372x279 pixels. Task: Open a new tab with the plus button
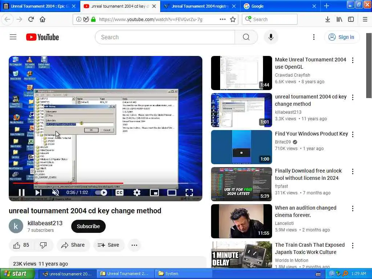click(x=327, y=6)
